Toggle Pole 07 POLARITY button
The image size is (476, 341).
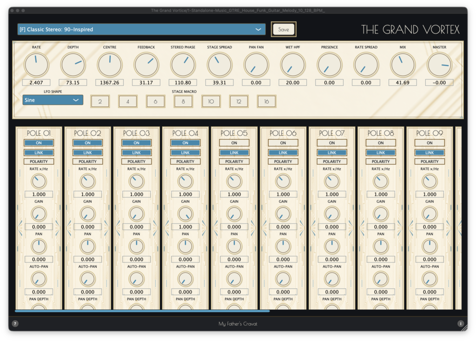point(332,161)
